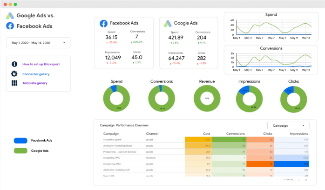Image resolution: width=325 pixels, height=190 pixels.
Task: Sort table by Campaign column header
Action: click(111, 134)
